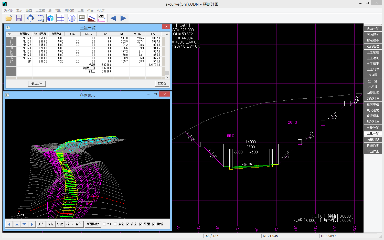Image resolution: width=384 pixels, height=240 pixels.
Task: Click the 閉じる button in 土量一覧
Action: (162, 84)
